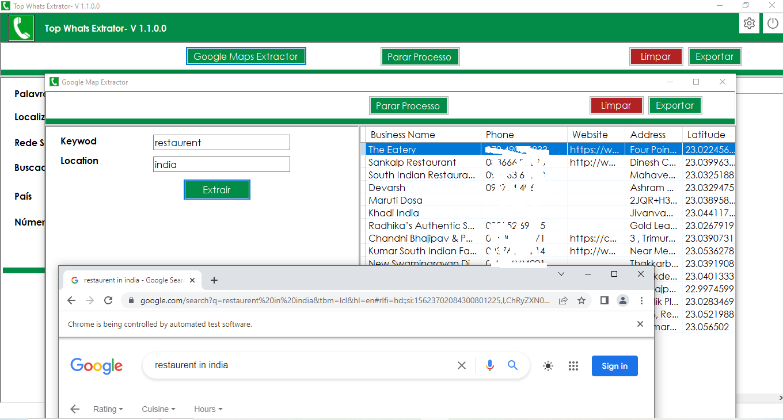Click the Google logo

pos(97,366)
